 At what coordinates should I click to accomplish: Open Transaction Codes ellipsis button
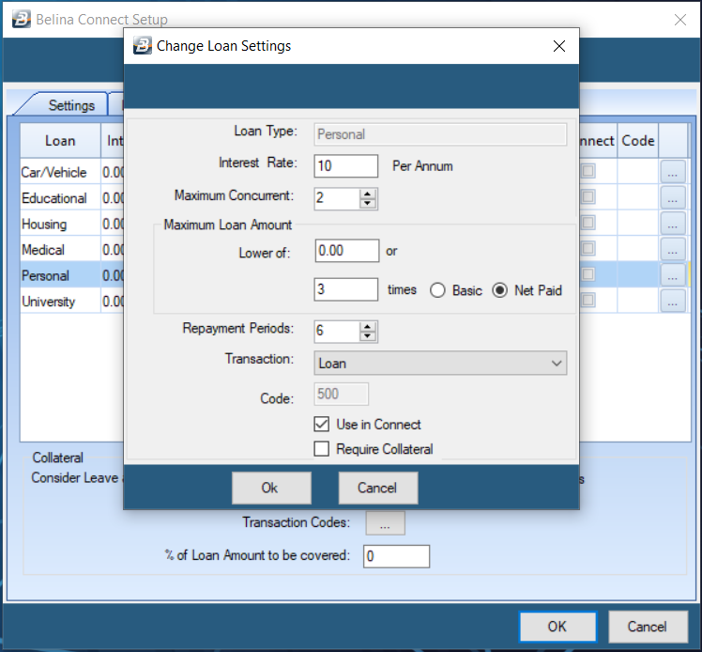(385, 523)
